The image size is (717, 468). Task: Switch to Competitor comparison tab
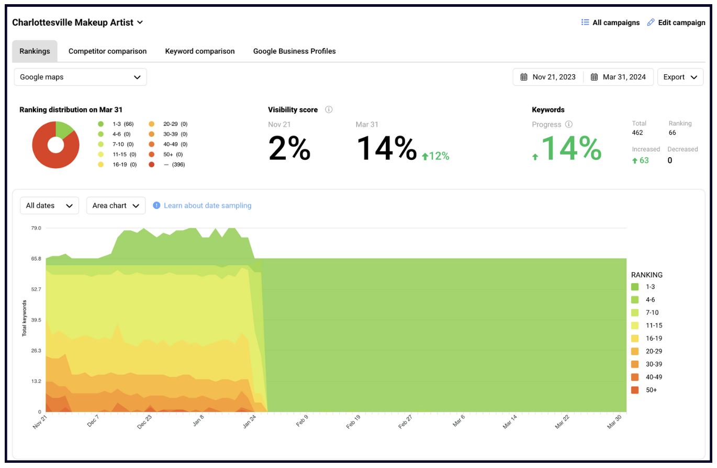click(x=107, y=51)
